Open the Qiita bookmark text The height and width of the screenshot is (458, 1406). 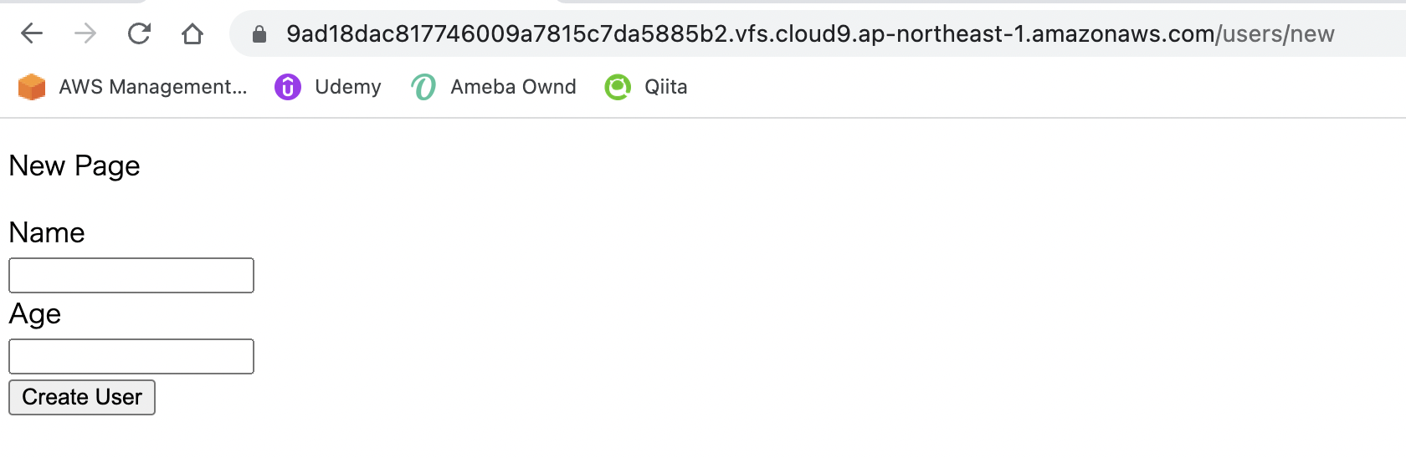pyautogui.click(x=666, y=87)
